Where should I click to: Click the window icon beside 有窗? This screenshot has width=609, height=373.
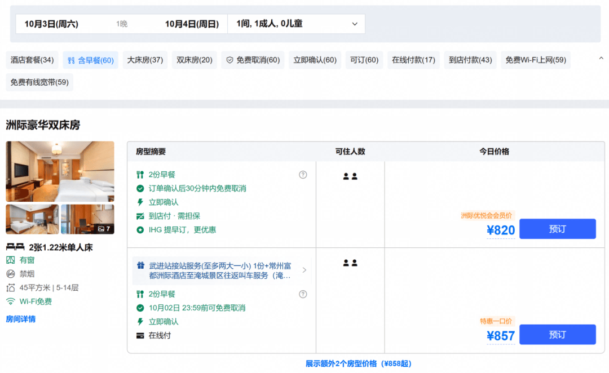click(11, 260)
